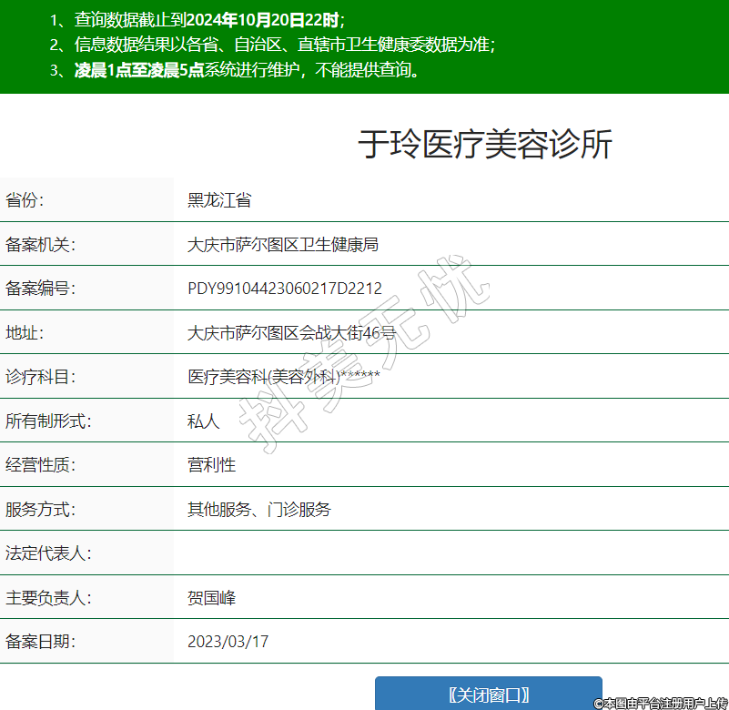
Task: Click the value 大庆市萨尔图区卫生健康局
Action: pos(282,244)
